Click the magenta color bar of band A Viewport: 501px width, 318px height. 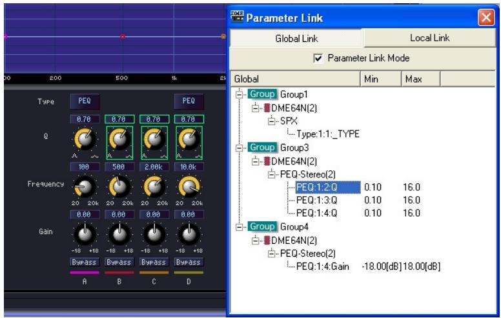[85, 273]
